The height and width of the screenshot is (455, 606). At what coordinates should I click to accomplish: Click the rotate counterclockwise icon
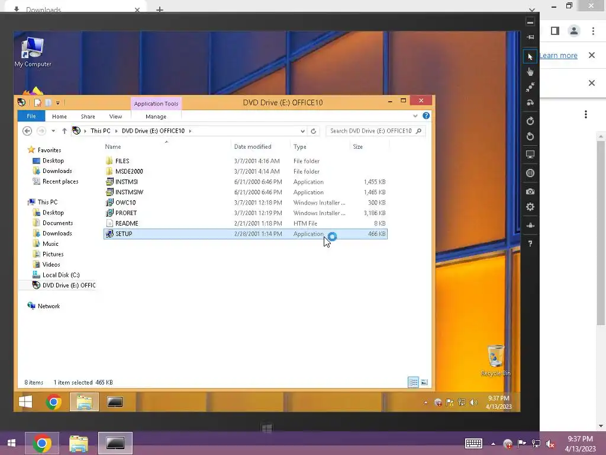[x=530, y=136]
